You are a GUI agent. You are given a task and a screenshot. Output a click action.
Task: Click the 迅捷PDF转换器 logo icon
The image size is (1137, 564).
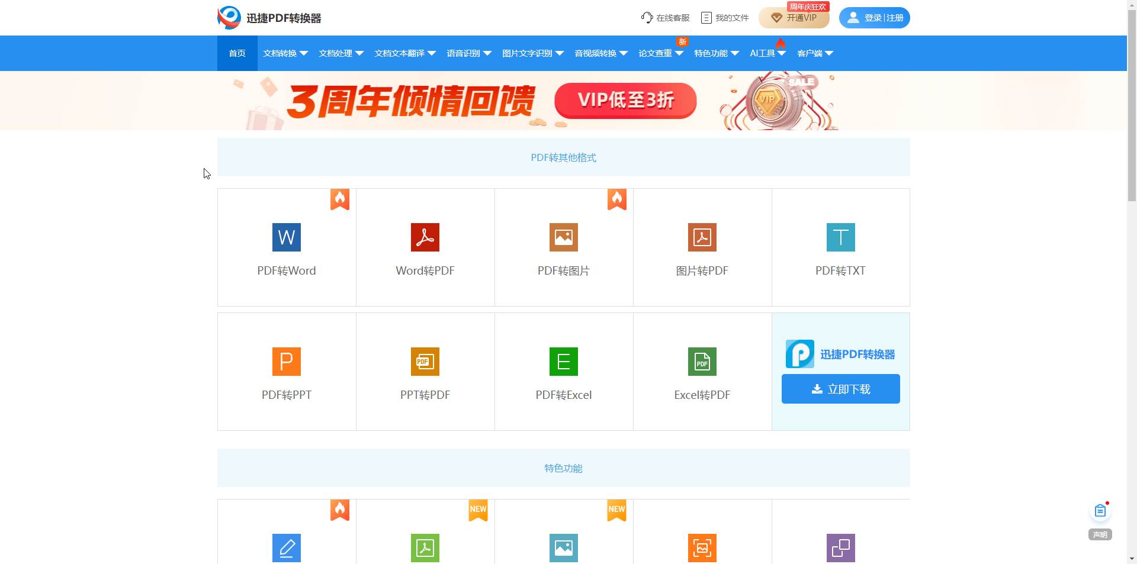click(x=229, y=18)
